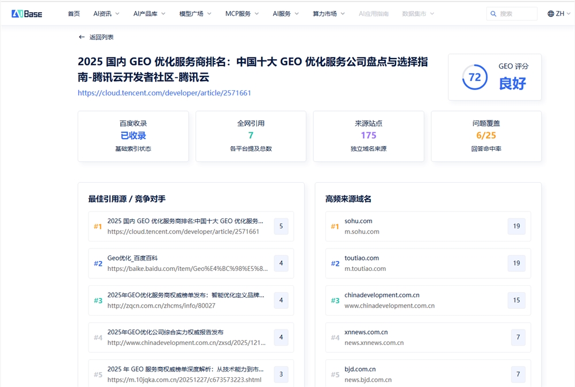Image resolution: width=575 pixels, height=387 pixels.
Task: Click the magnifier icon in the search box
Action: coord(493,13)
